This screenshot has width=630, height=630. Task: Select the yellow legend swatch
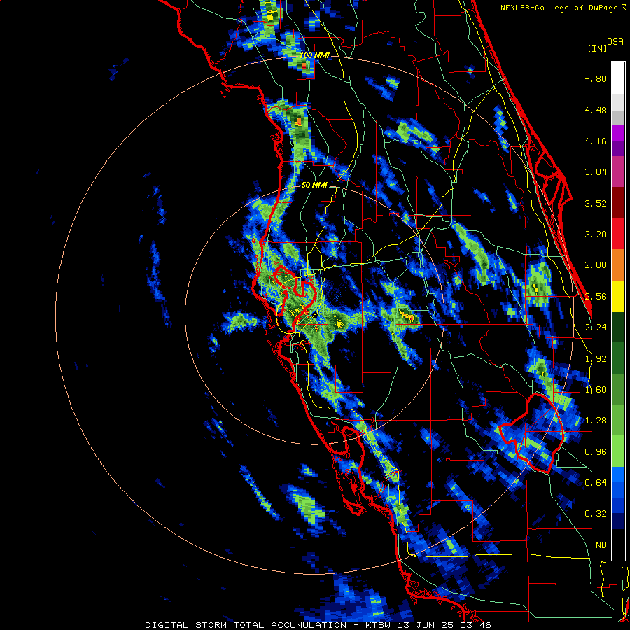click(x=618, y=296)
